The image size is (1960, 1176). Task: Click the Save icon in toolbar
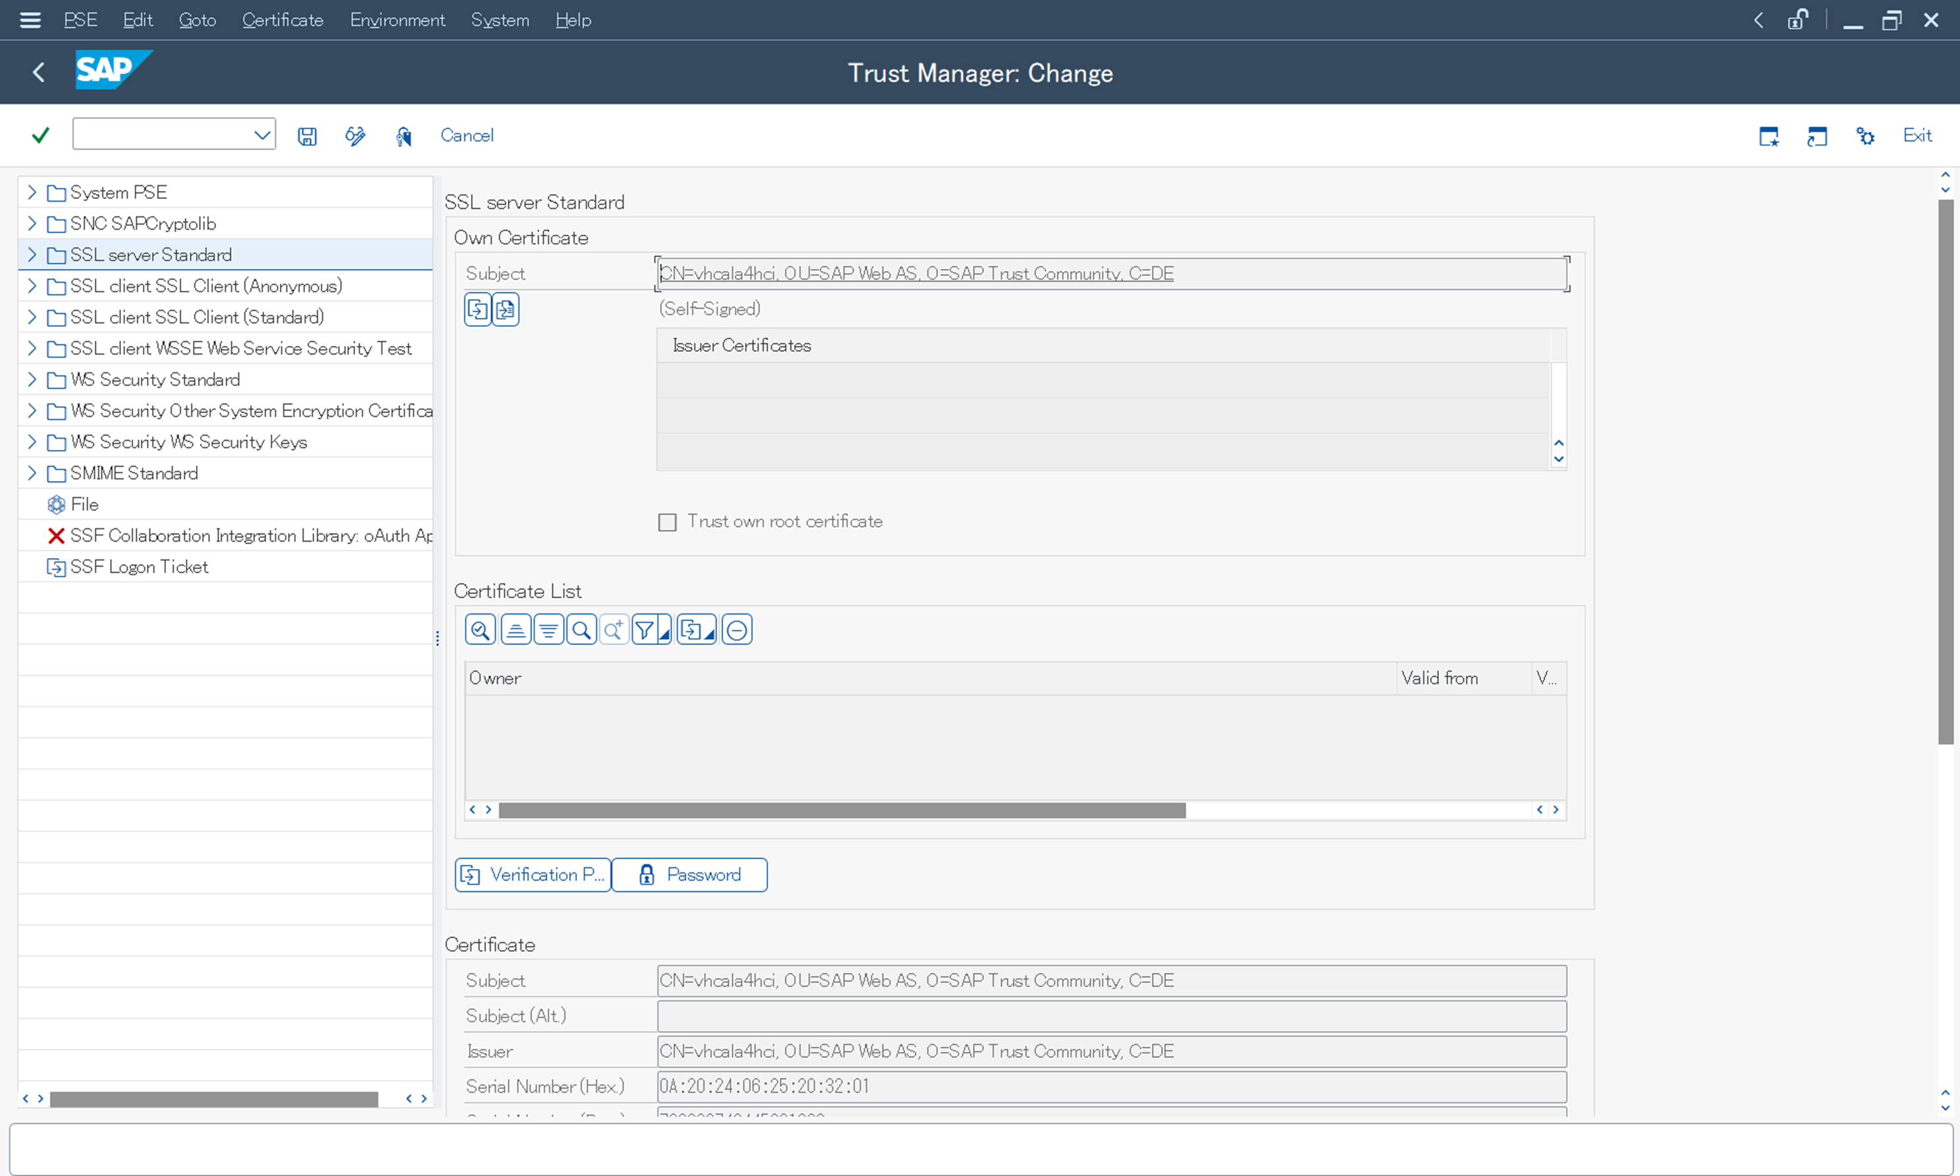coord(307,136)
